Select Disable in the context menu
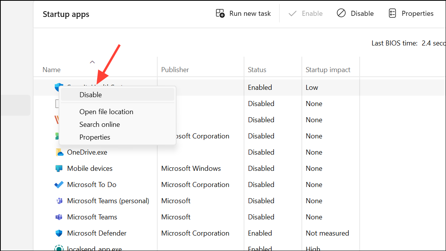The height and width of the screenshot is (251, 446). [118, 95]
